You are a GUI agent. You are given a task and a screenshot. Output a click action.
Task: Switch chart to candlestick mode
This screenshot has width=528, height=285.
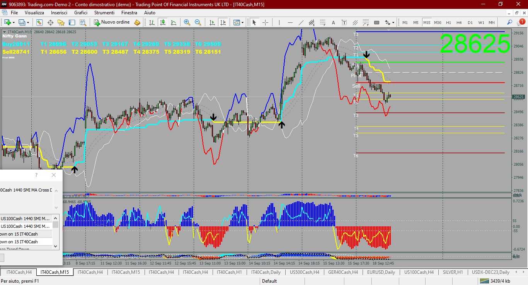click(x=163, y=22)
